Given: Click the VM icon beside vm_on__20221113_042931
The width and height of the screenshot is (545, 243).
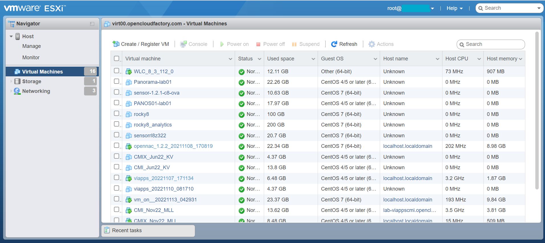Looking at the screenshot, I should pos(129,200).
